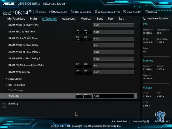Click the +12V 11.904 V reading
Image resolution: width=172 pixels, height=129 pixels.
147,96
